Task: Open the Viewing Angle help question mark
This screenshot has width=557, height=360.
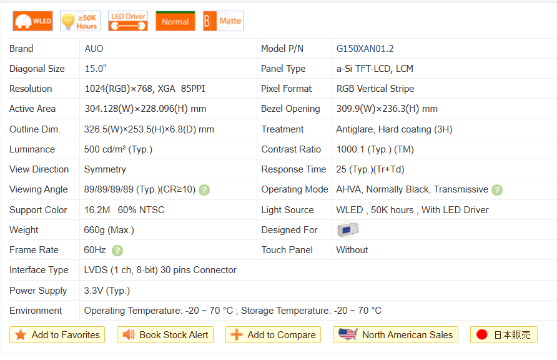Action: click(204, 190)
